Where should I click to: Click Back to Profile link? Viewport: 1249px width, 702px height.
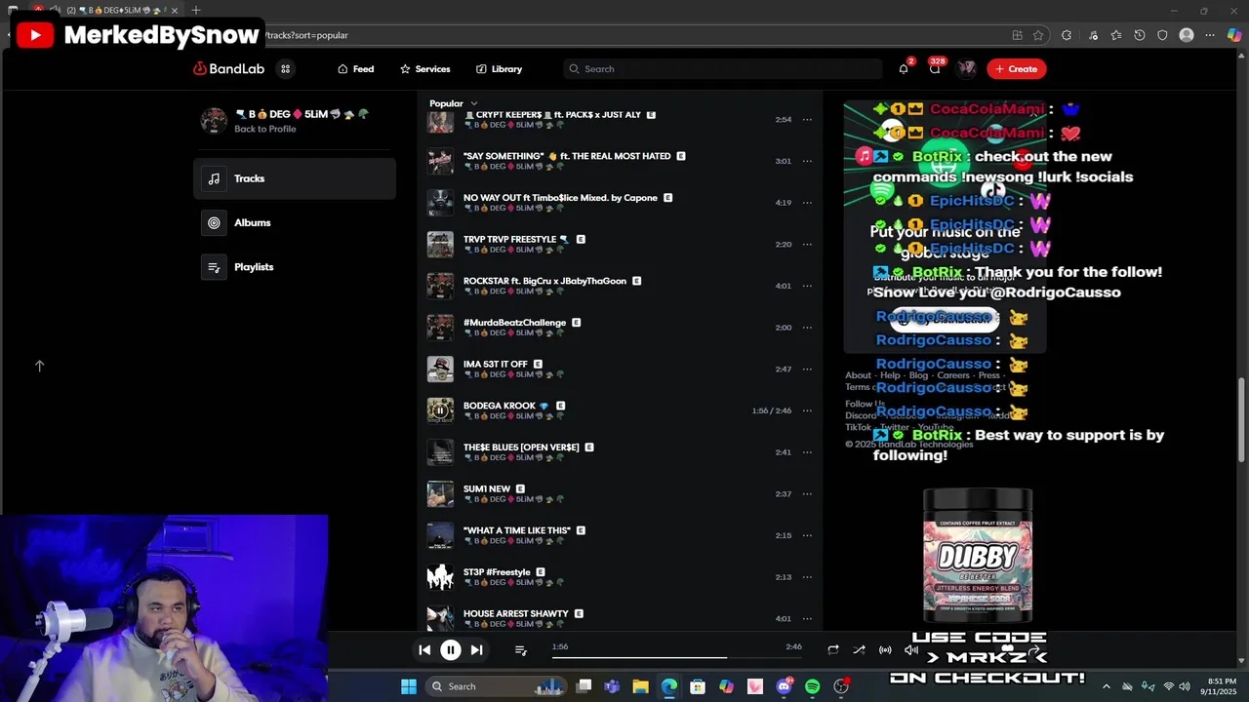tap(264, 129)
